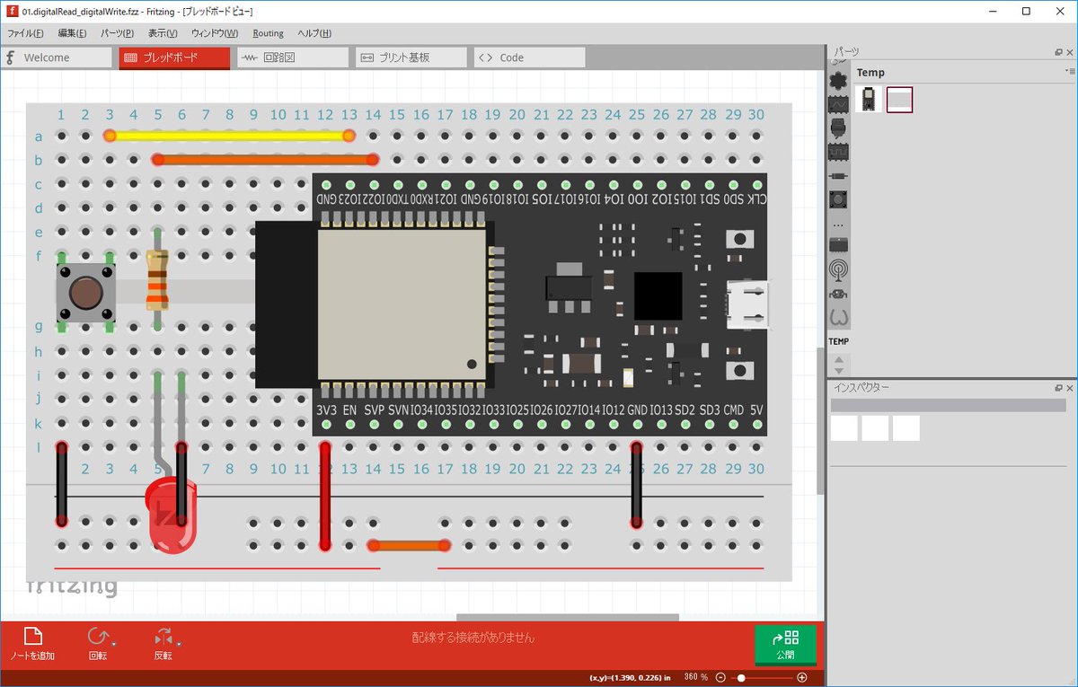Click the 反転 flip icon
The image size is (1078, 687).
coord(163,637)
